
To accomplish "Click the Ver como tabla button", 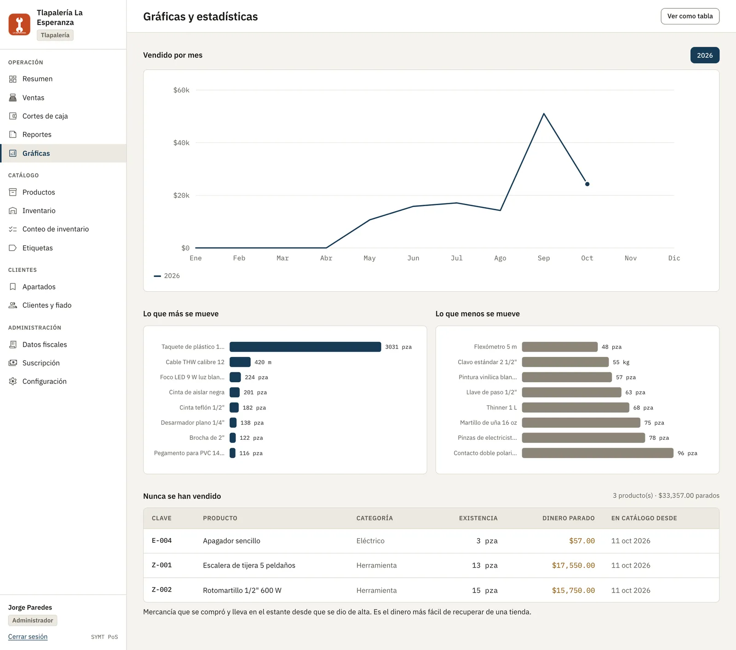I will [x=690, y=16].
